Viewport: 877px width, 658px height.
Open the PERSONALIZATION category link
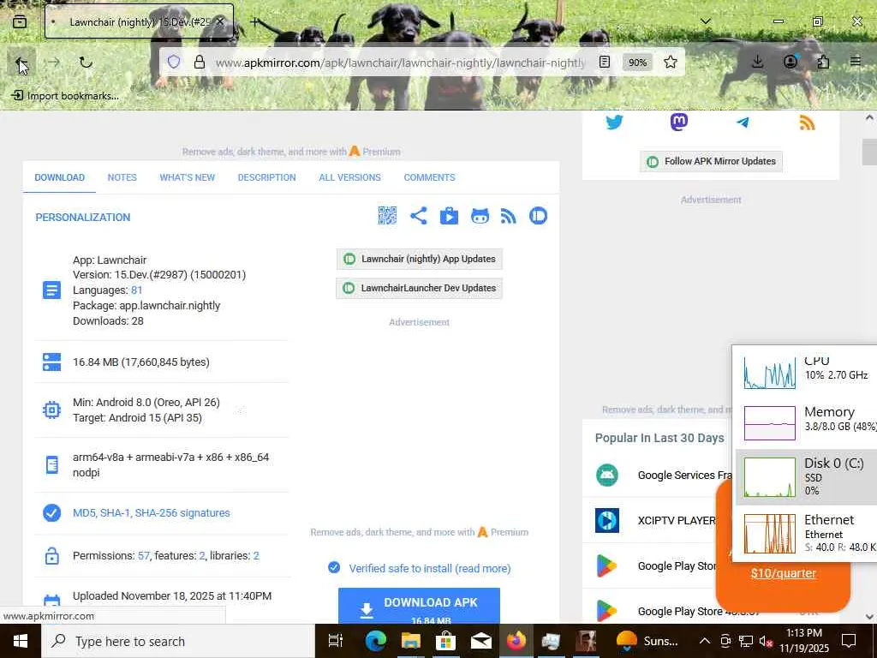pos(83,218)
